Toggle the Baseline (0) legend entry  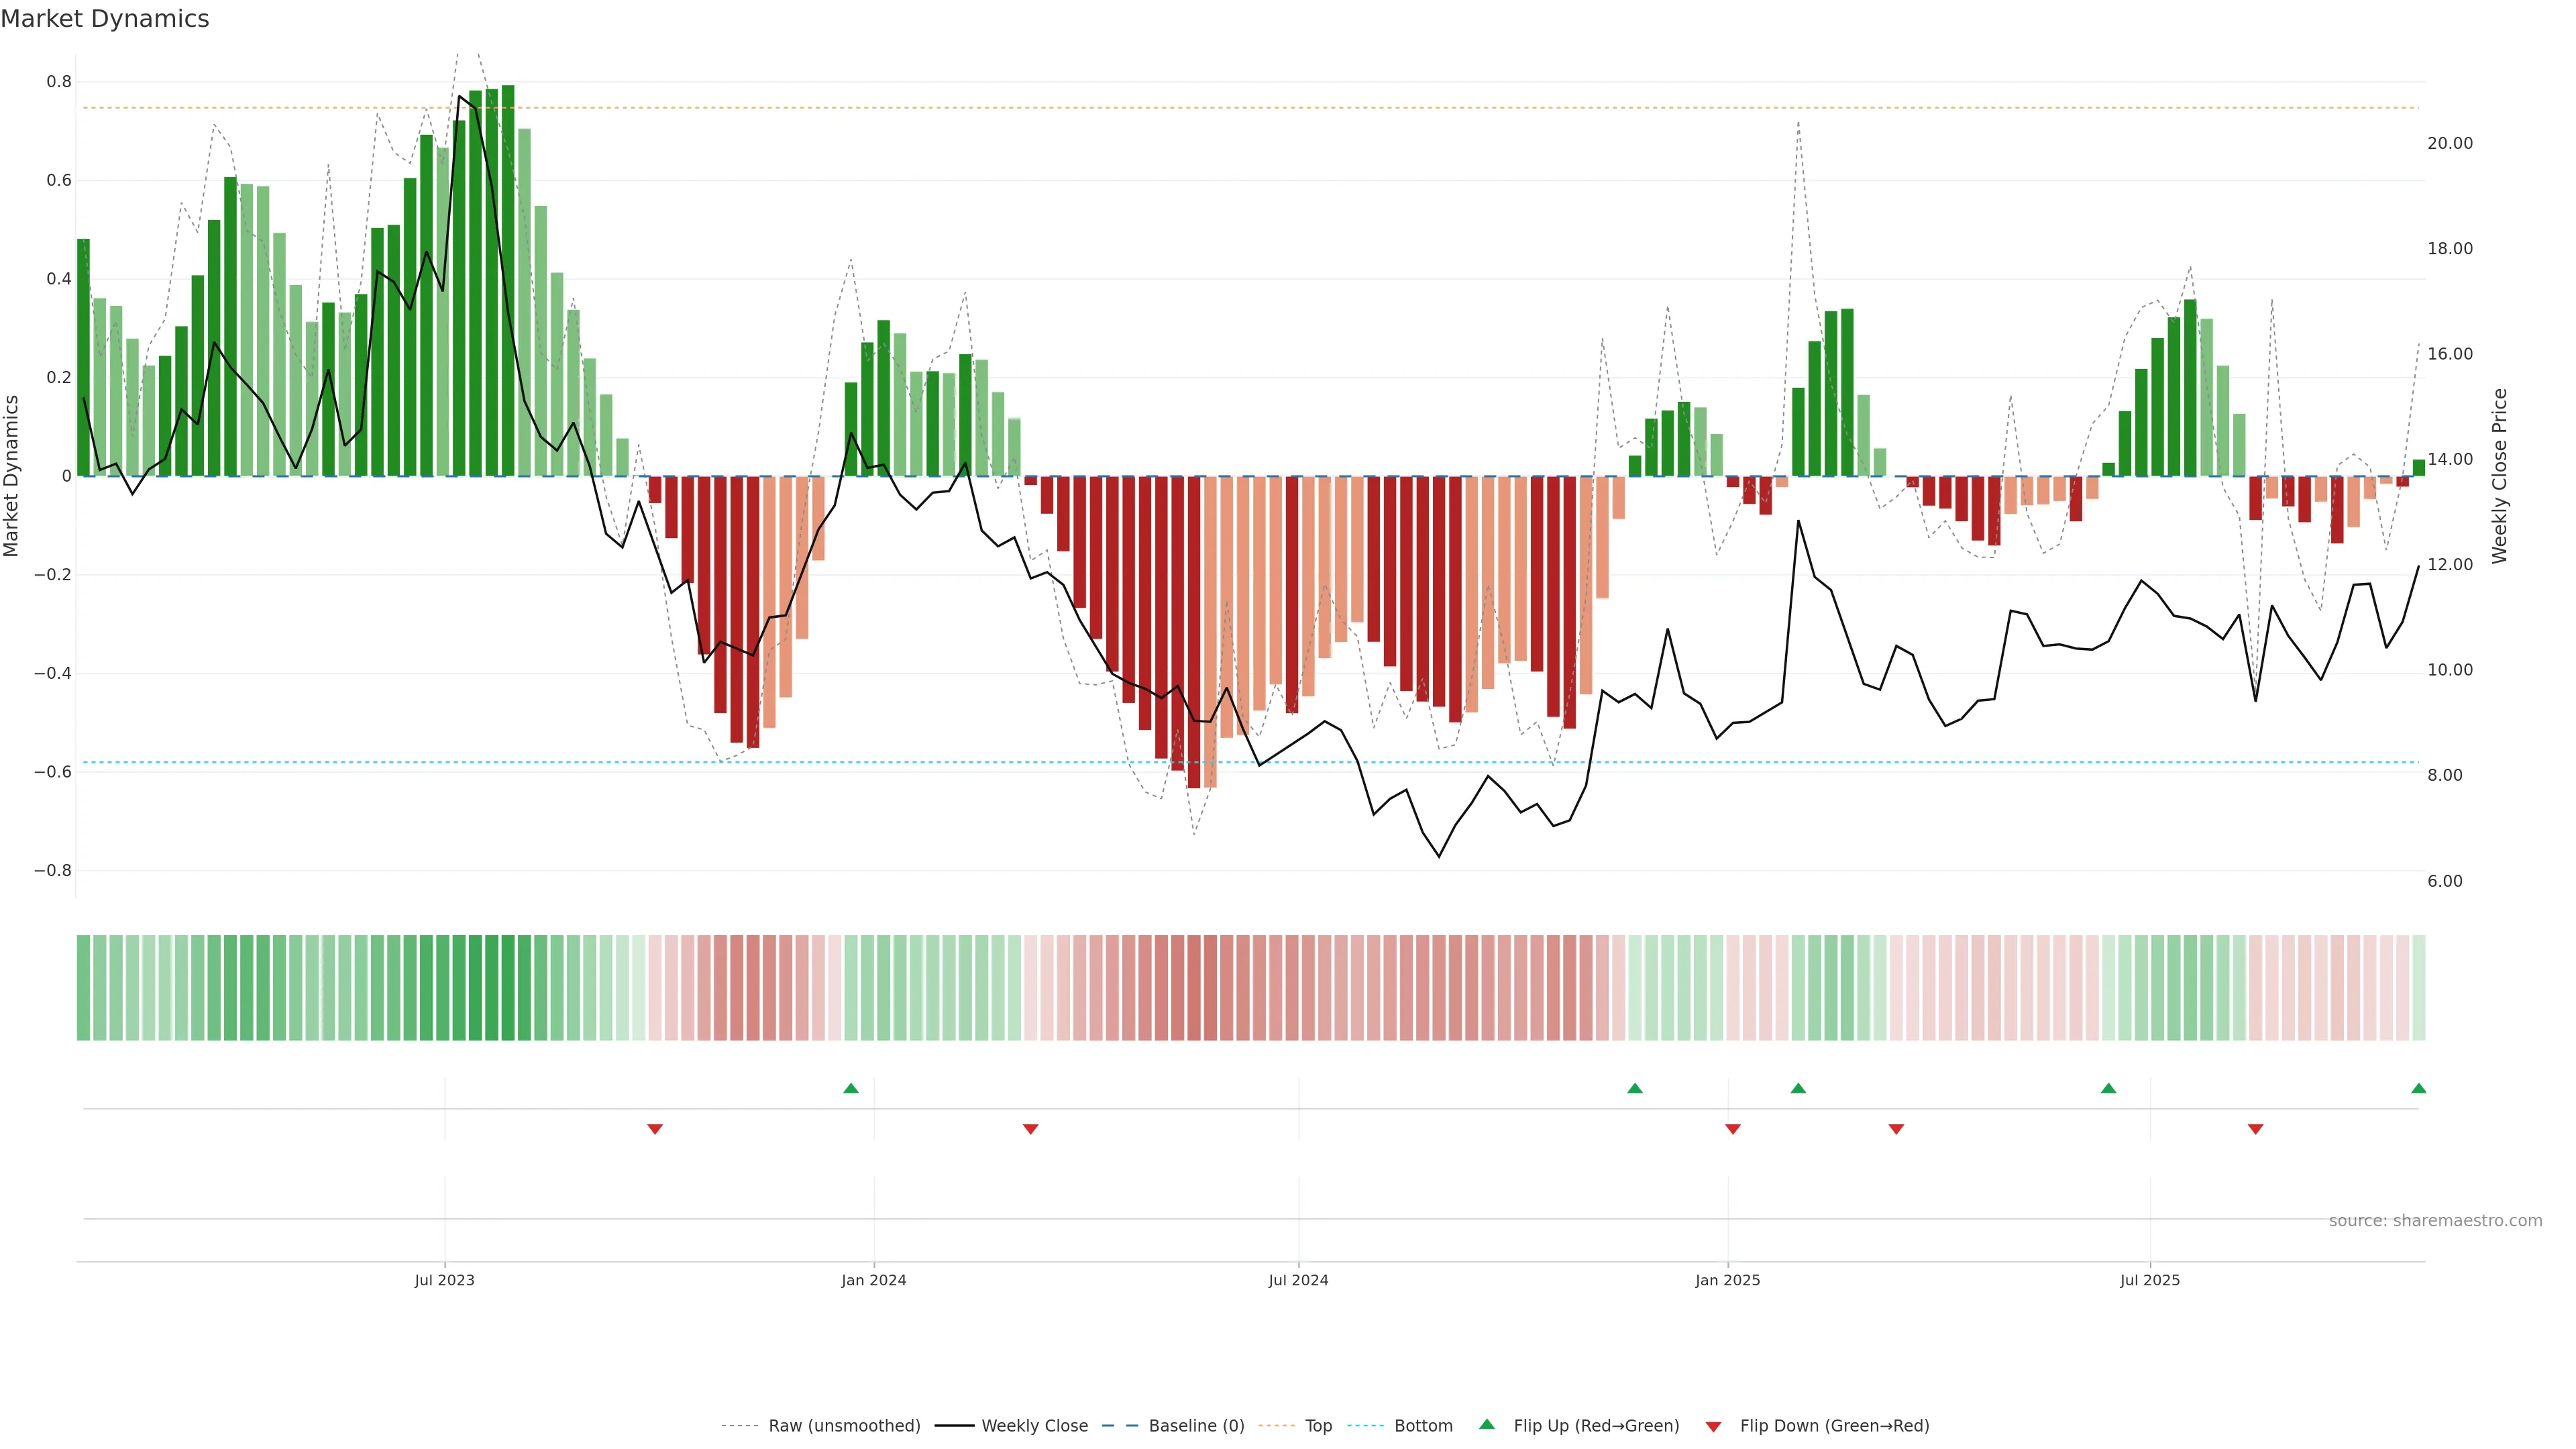[x=1196, y=1426]
